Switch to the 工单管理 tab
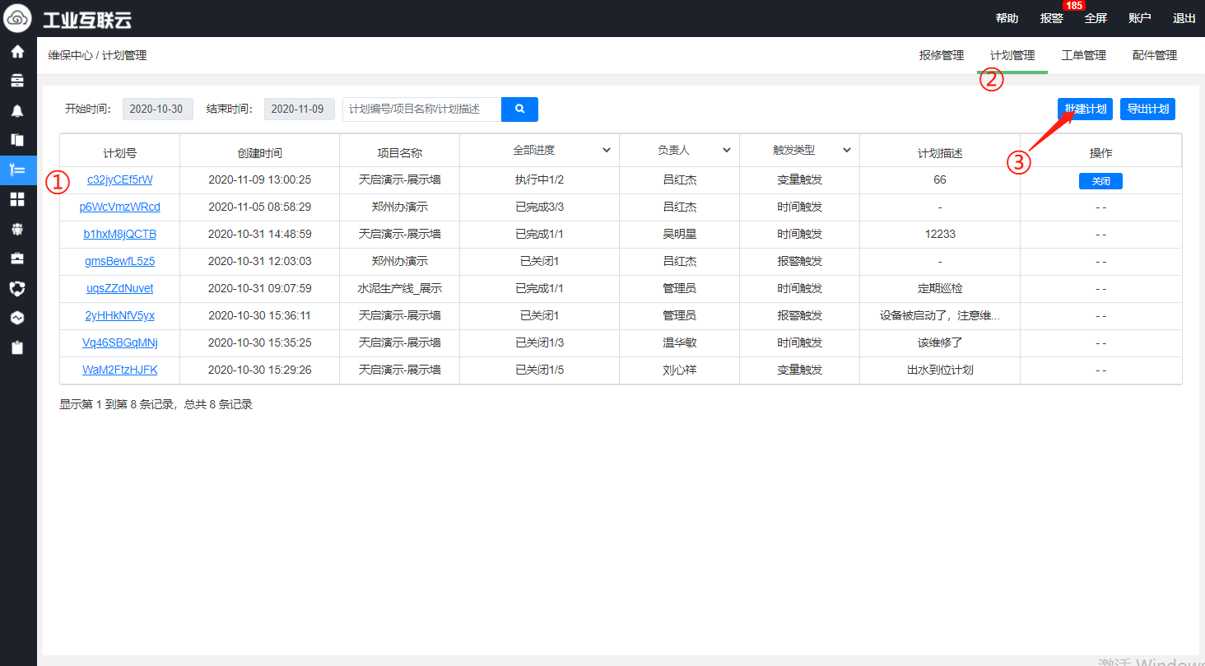Viewport: 1205px width, 666px height. (x=1083, y=56)
